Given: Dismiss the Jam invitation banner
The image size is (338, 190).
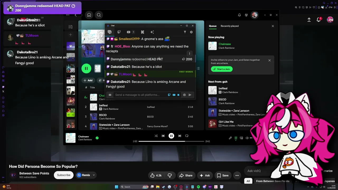Looking at the screenshot, I should pyautogui.click(x=269, y=60).
